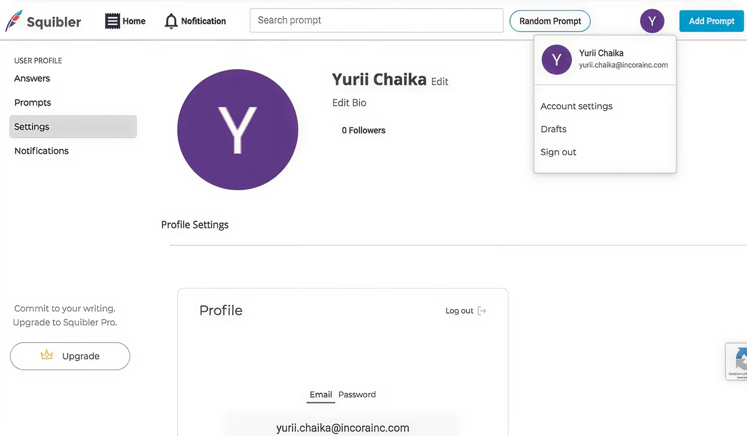The image size is (747, 436).
Task: Click the large purple profile picture
Action: pos(238,129)
